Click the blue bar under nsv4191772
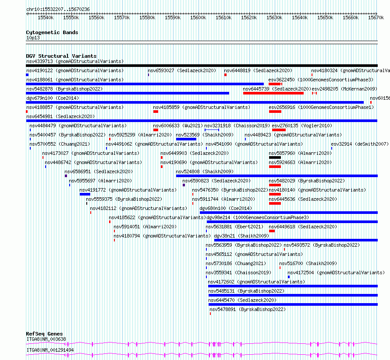This screenshot has width=390, height=360. coord(85,194)
